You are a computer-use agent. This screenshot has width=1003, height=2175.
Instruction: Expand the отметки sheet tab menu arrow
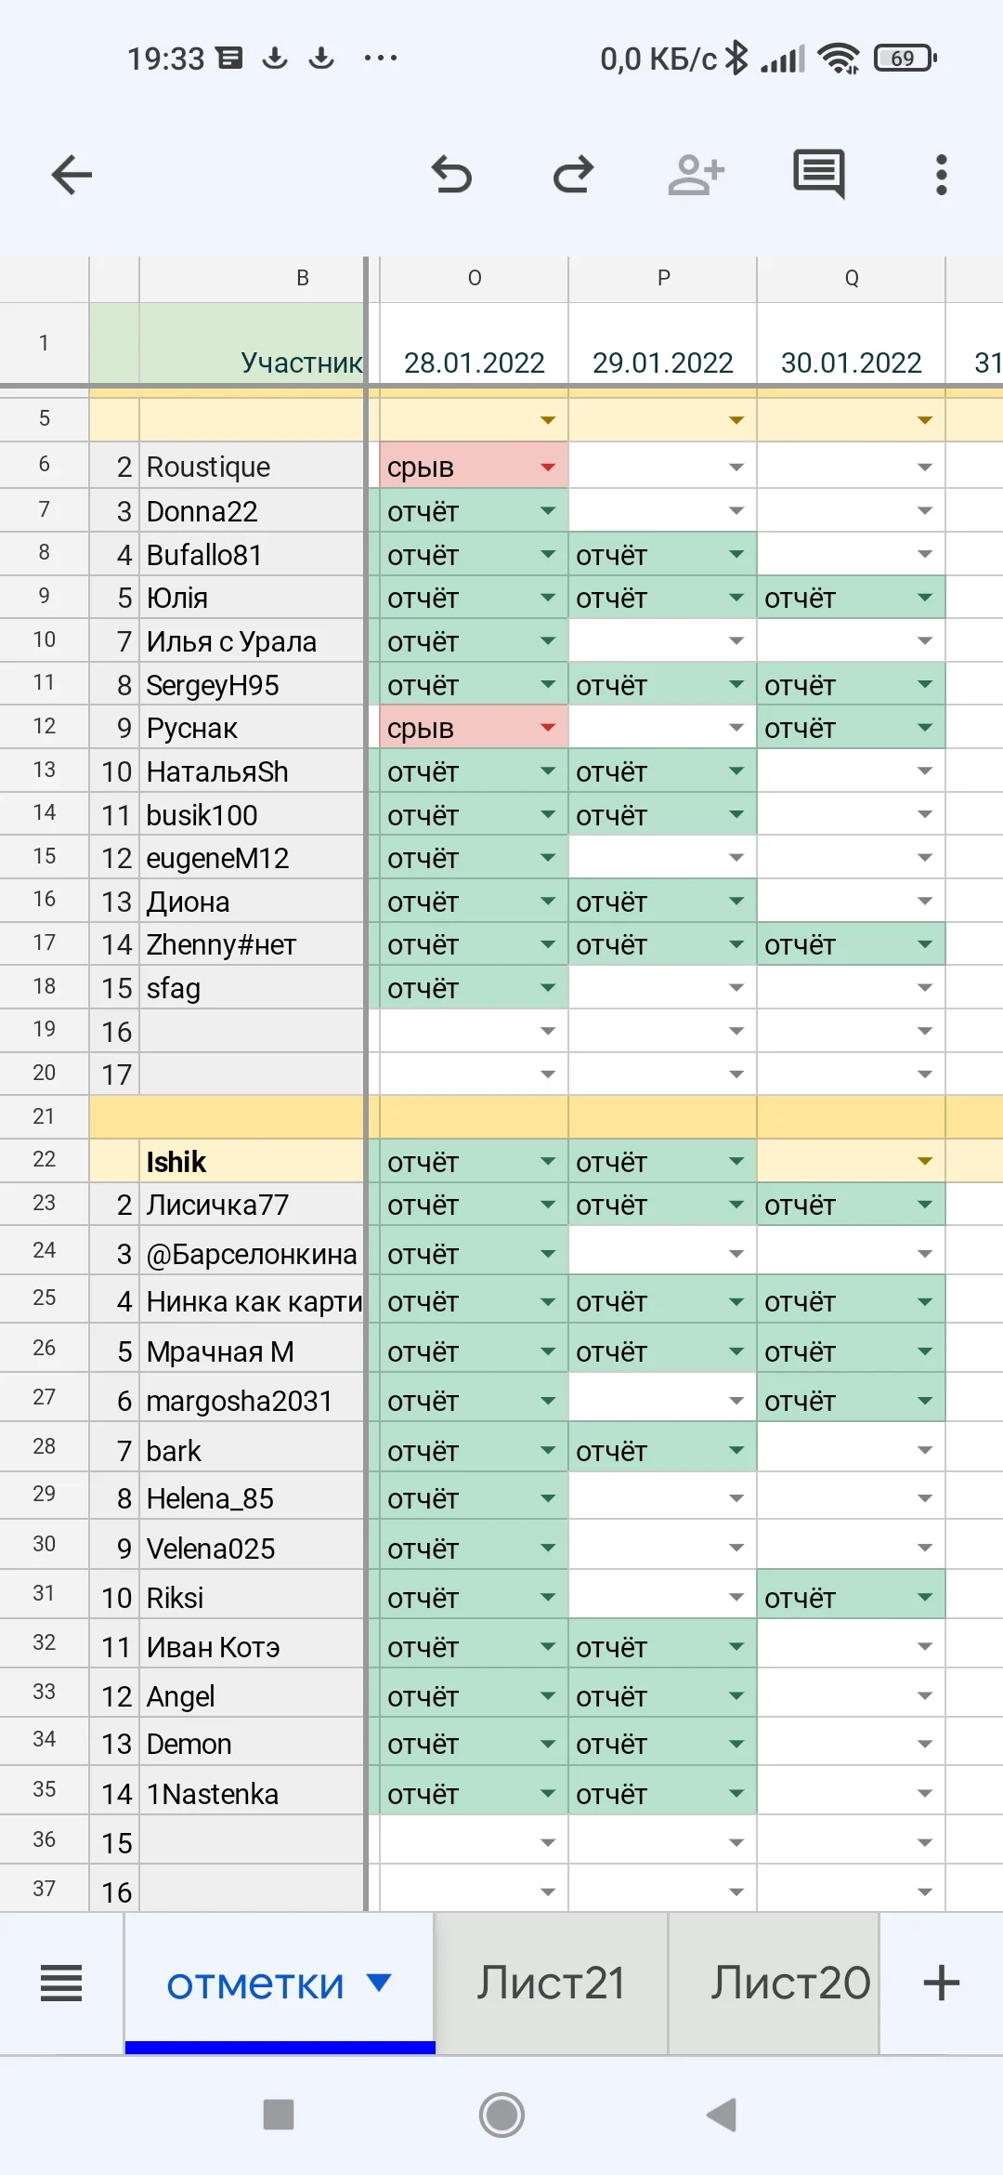tap(379, 1983)
